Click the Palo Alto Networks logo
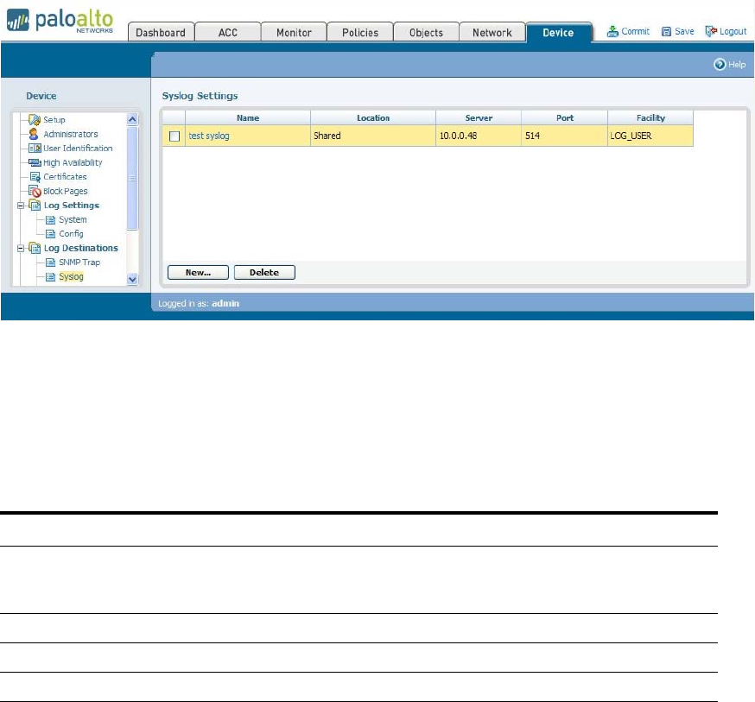Viewport: 755px width, 702px height. (60, 22)
